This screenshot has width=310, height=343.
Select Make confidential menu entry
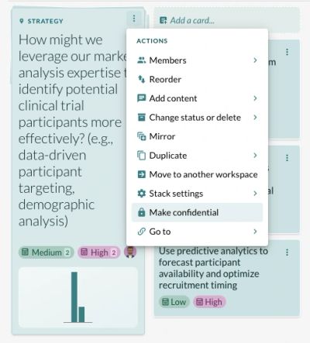tap(197, 212)
